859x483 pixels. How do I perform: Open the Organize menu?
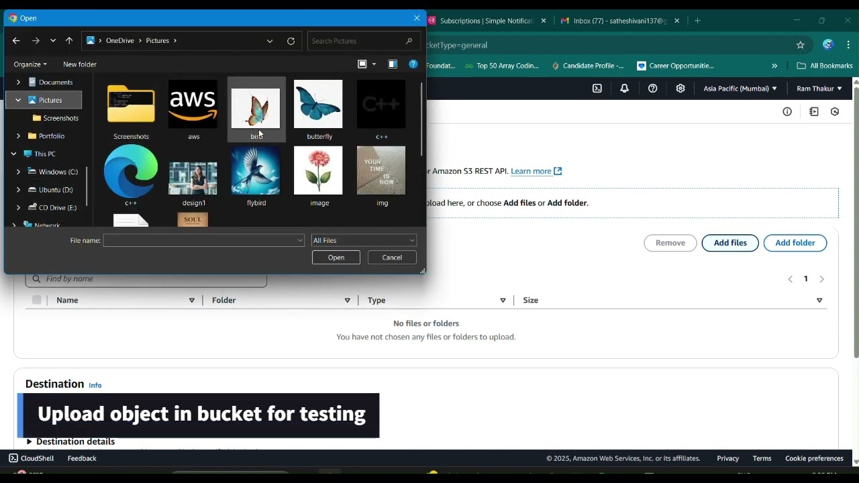click(30, 64)
